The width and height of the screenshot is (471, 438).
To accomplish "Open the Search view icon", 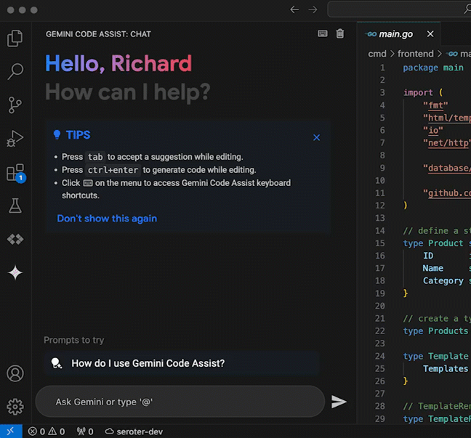I will point(15,72).
